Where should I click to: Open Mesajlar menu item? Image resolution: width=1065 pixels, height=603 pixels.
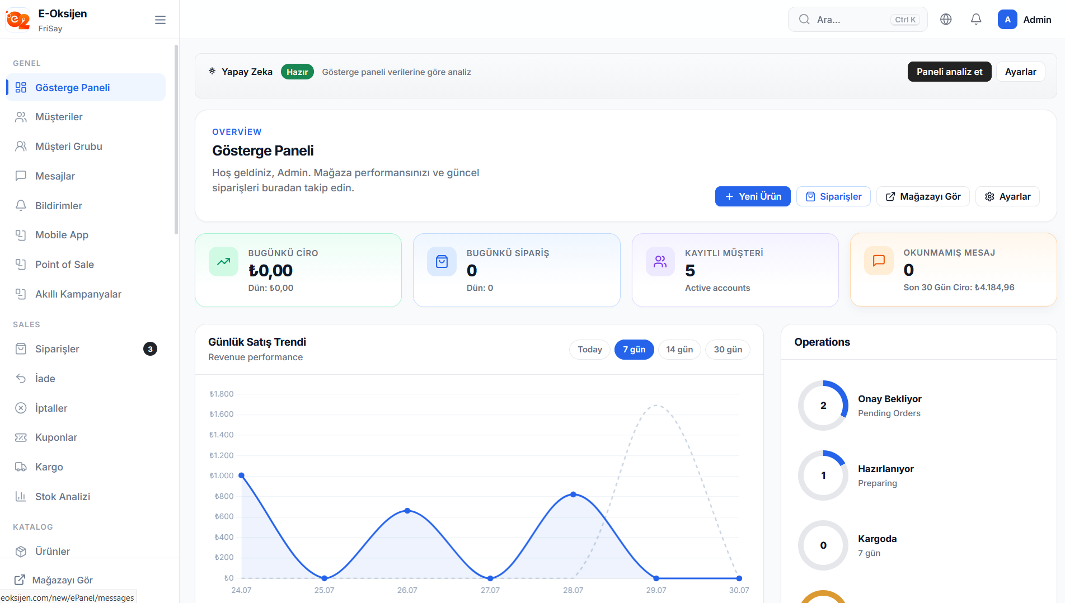86,176
